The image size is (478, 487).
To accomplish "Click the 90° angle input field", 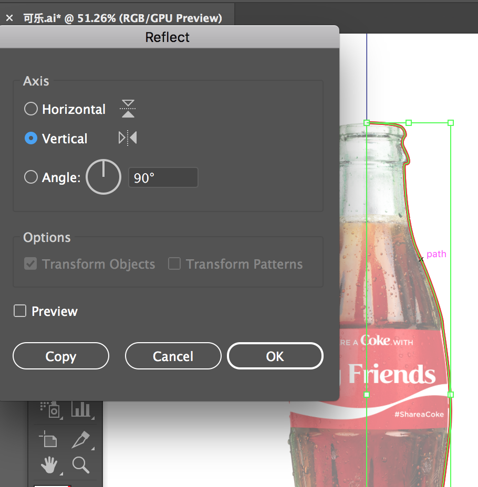I will tap(163, 178).
